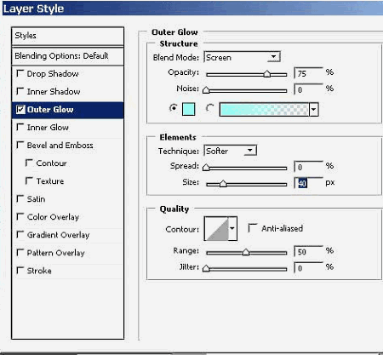The image size is (383, 355).
Task: Enable the Pattern Overlay checkbox
Action: 20,253
